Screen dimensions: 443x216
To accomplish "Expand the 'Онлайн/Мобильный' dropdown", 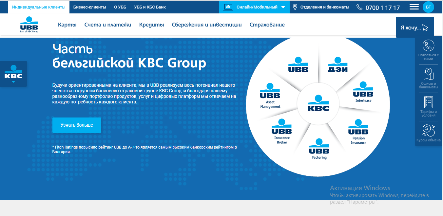I will pos(254,7).
